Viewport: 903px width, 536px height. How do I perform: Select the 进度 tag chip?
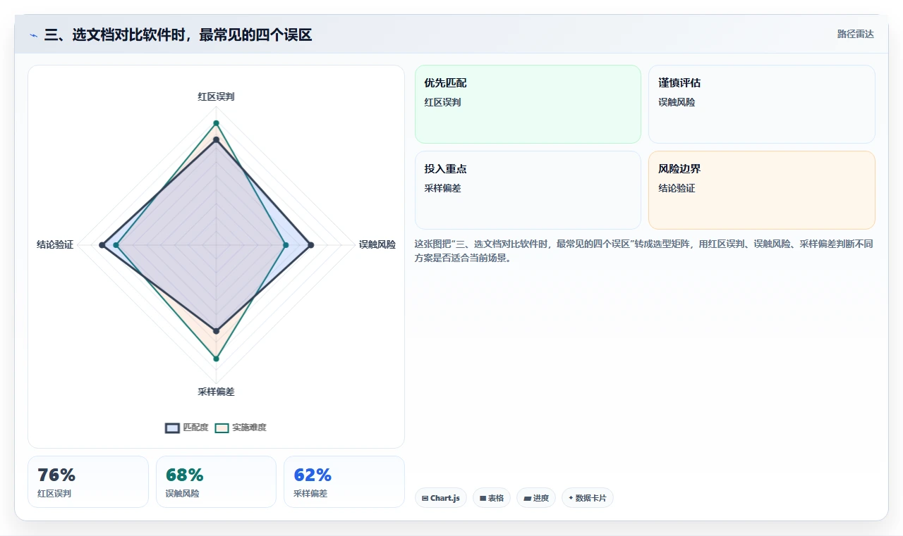pos(536,498)
